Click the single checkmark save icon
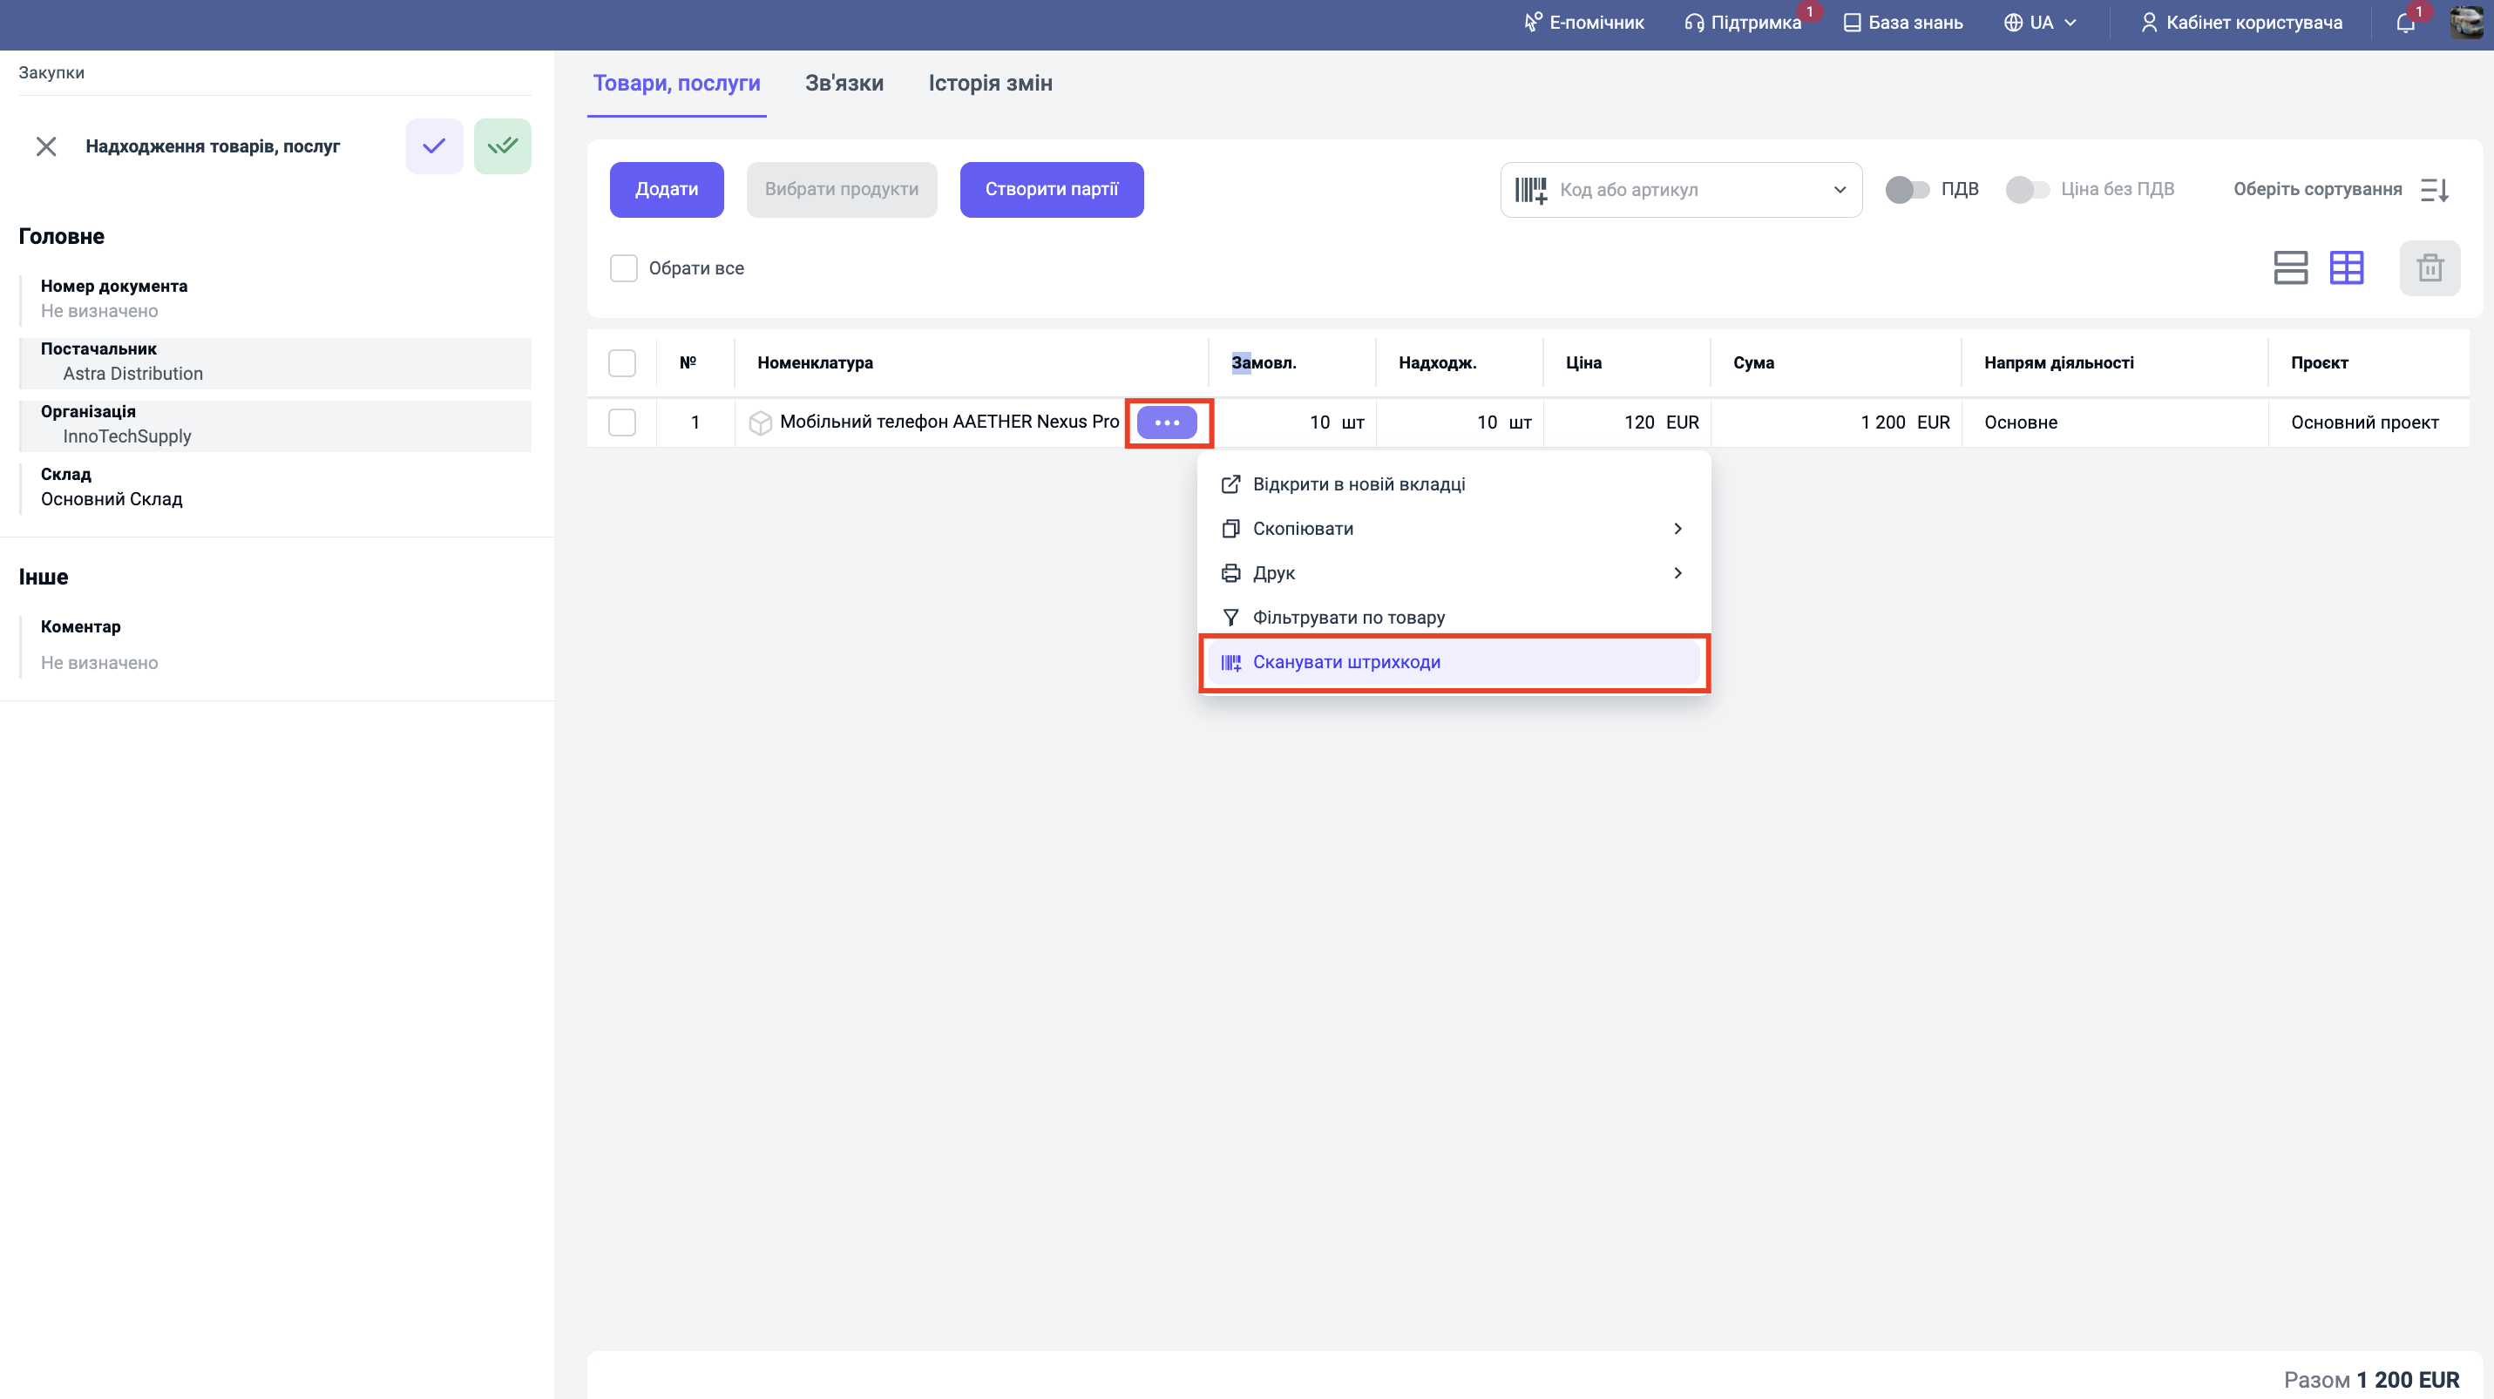This screenshot has height=1399, width=2494. 434,146
